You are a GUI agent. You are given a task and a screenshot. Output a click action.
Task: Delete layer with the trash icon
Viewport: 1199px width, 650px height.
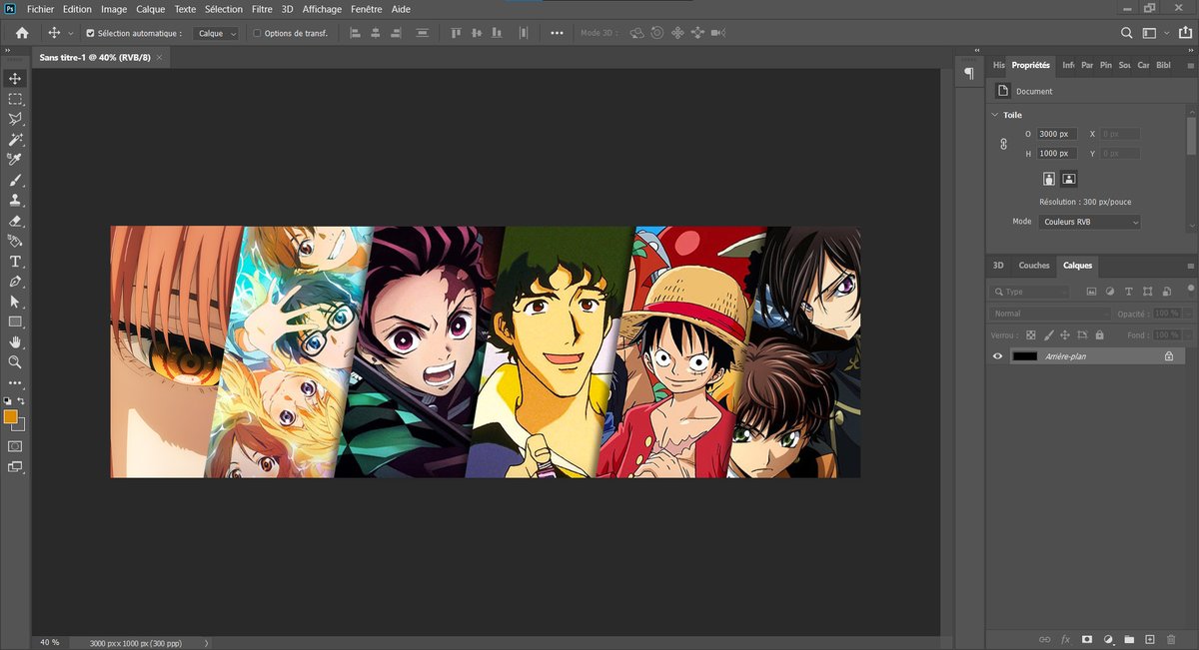(1171, 639)
